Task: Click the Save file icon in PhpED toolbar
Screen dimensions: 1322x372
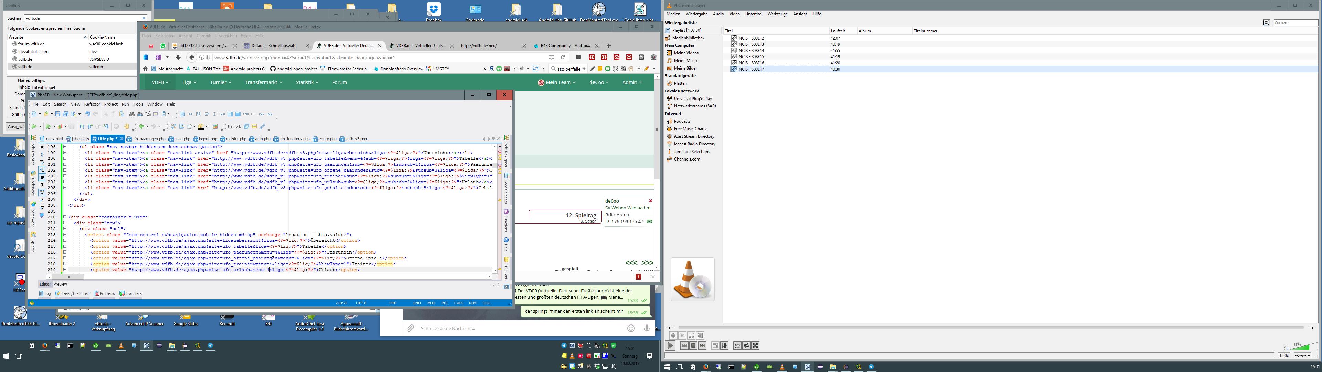Action: click(x=58, y=114)
